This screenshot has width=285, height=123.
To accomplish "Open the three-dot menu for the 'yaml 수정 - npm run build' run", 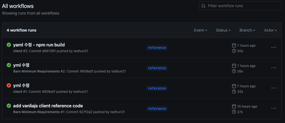I will coord(273,47).
